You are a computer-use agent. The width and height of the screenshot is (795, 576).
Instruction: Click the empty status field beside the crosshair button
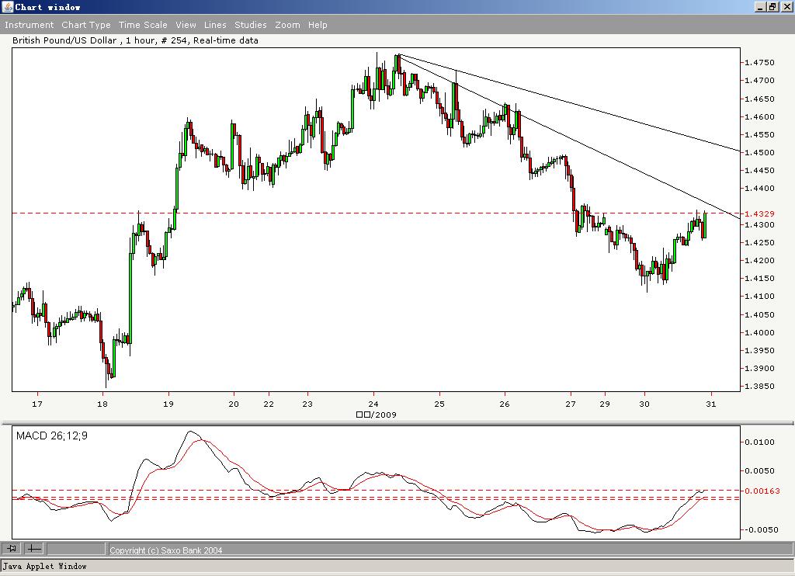[76, 548]
